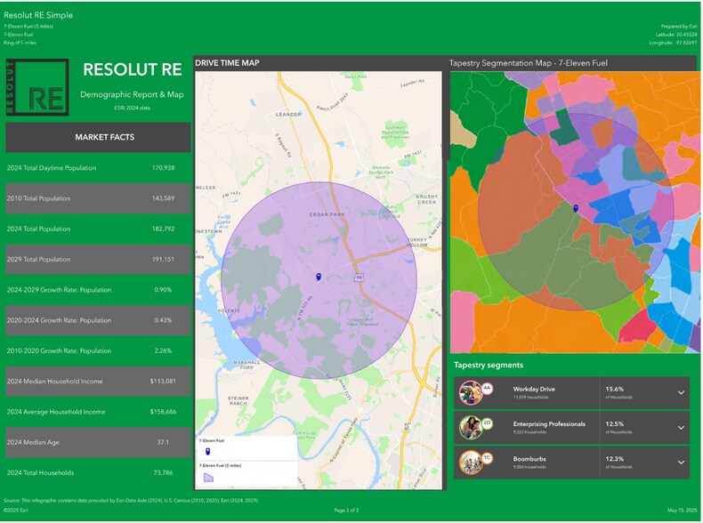Click the 12.3% of households value
703x523 pixels.
point(615,459)
